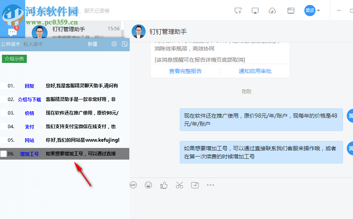The width and height of the screenshot is (353, 219).
Task: Open the screen cast icon in header
Action: [255, 10]
